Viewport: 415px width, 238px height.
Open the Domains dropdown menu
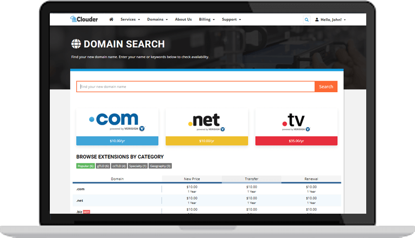point(157,19)
